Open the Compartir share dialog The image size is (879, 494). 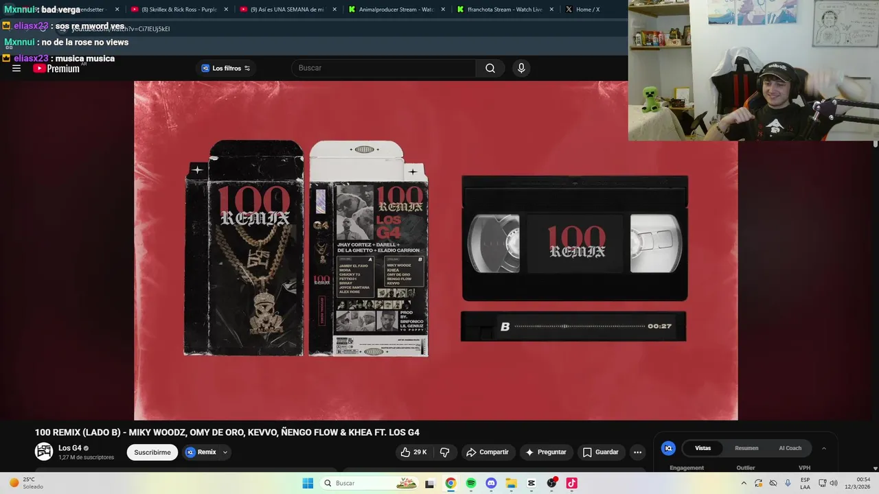(x=487, y=452)
